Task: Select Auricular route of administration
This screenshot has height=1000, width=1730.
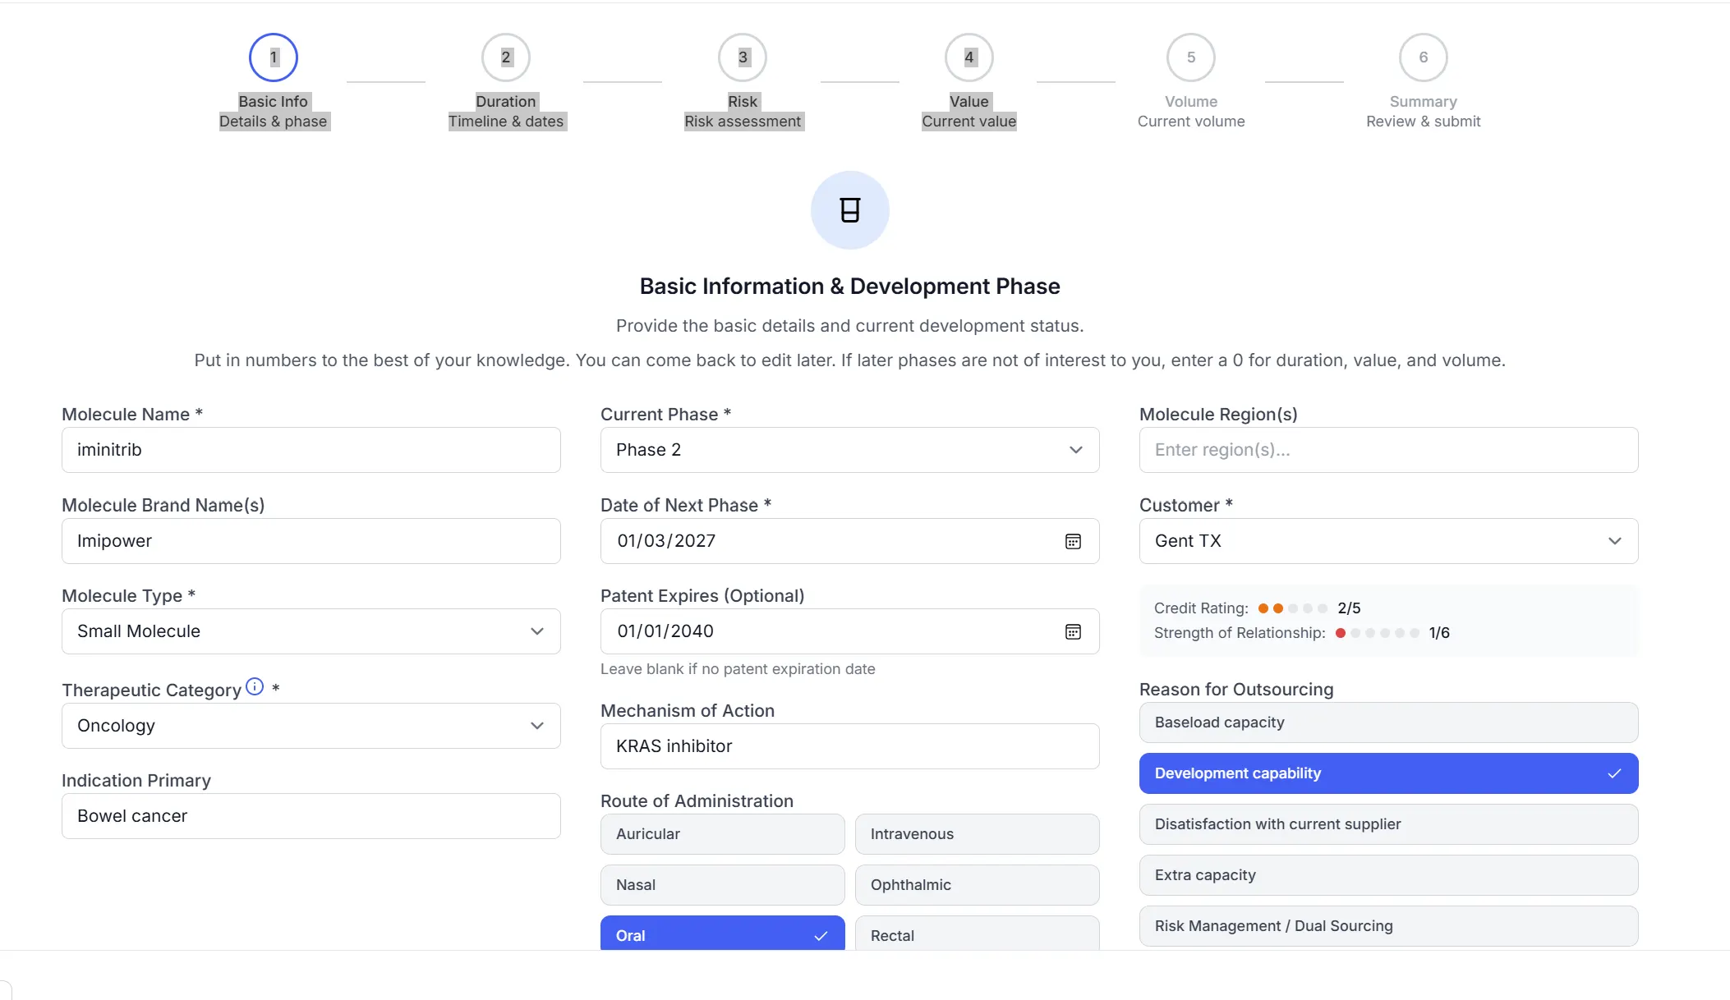Action: coord(723,834)
